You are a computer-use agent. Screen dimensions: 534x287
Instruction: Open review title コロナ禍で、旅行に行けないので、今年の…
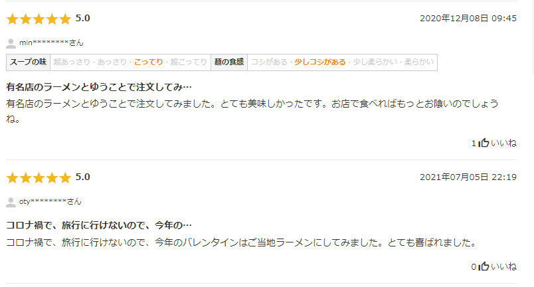coord(99,225)
